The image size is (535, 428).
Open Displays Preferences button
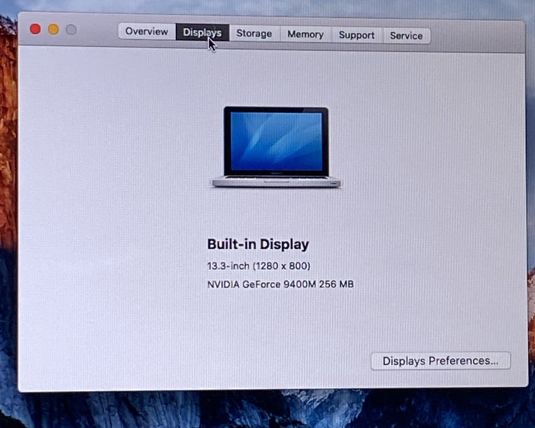point(441,361)
